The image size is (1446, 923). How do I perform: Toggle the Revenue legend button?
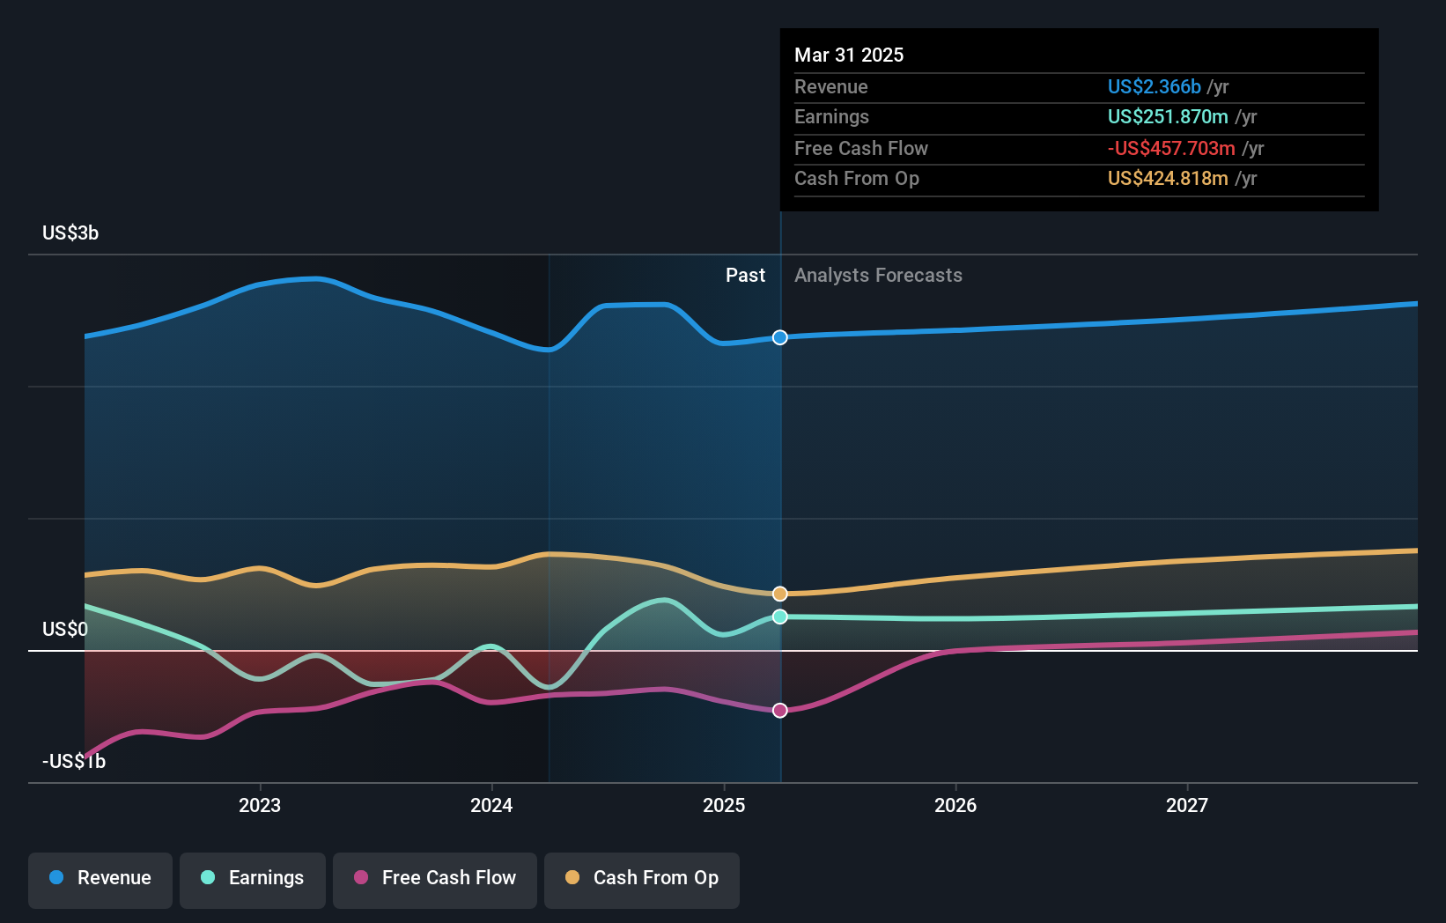(x=100, y=880)
